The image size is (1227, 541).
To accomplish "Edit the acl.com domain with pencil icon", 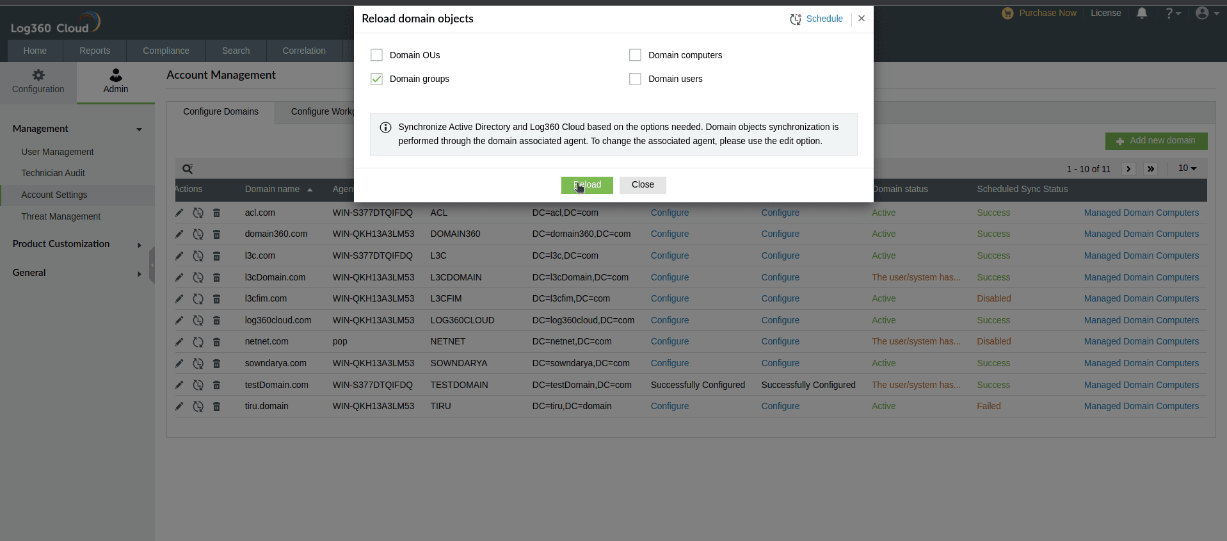I will tap(179, 213).
